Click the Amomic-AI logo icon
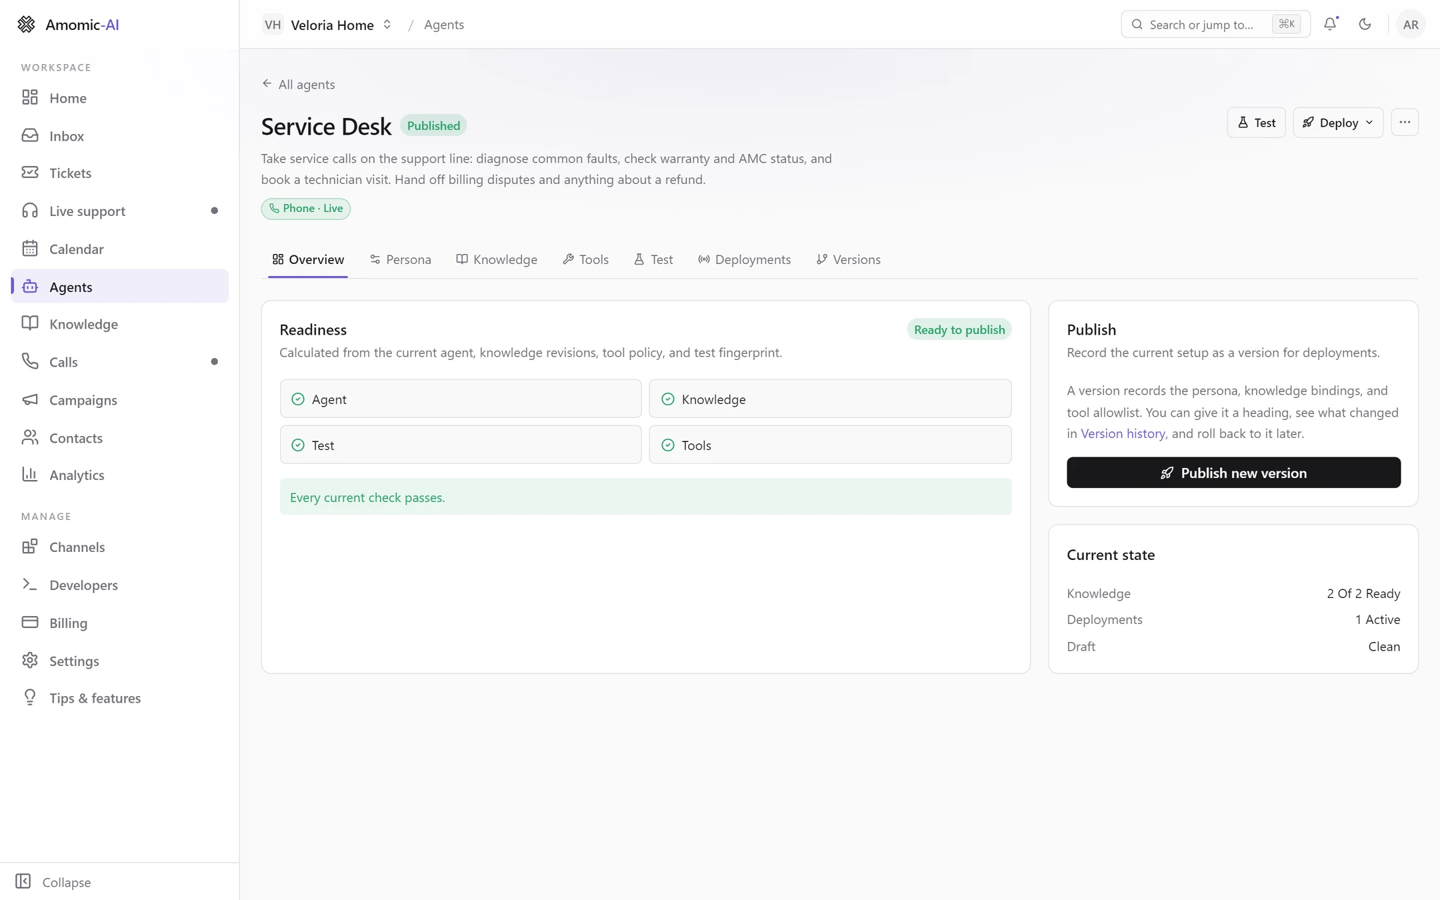Image resolution: width=1440 pixels, height=900 pixels. [x=26, y=25]
